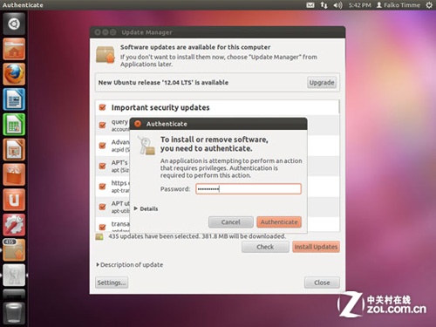Open LibreOffice Impress from the launcher
The width and height of the screenshot is (436, 327).
pyautogui.click(x=14, y=149)
